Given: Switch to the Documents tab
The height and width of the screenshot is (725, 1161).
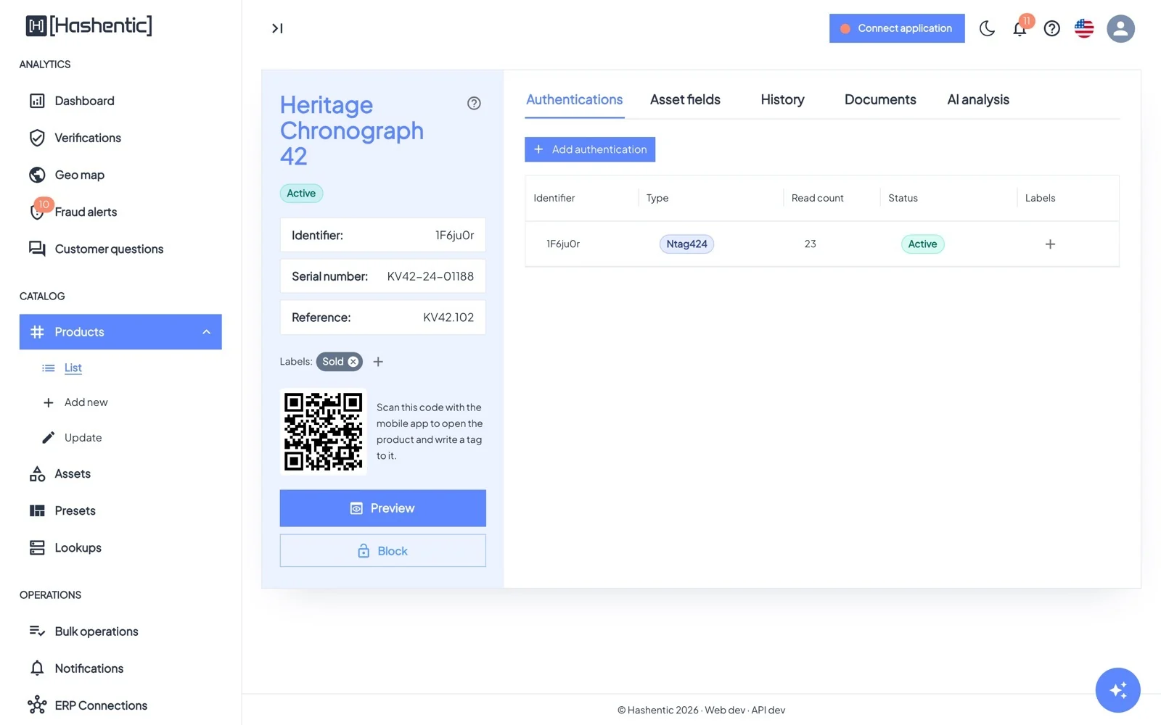Looking at the screenshot, I should [880, 100].
